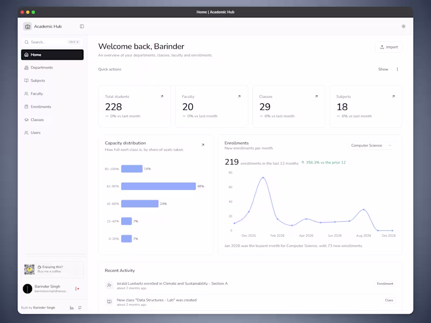Click the peak point on enrollments chart
This screenshot has width=431, height=323.
pos(263,178)
